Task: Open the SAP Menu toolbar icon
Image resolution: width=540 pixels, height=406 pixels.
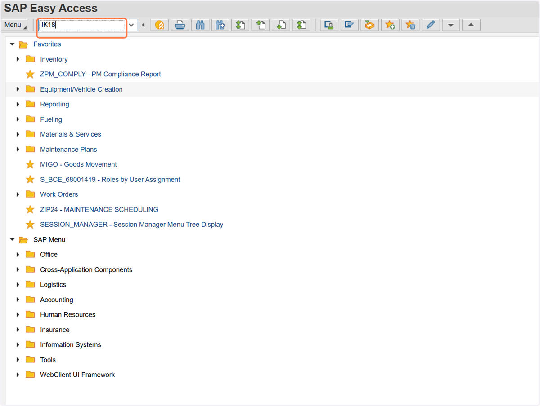Action: pos(349,25)
